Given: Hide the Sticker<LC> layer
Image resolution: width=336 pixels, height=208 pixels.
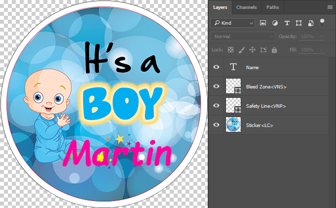Looking at the screenshot, I should tap(216, 125).
